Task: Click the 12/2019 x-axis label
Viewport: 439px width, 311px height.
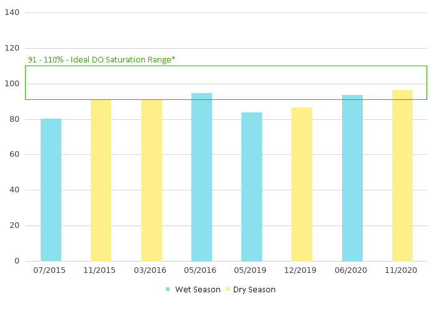Action: [301, 270]
